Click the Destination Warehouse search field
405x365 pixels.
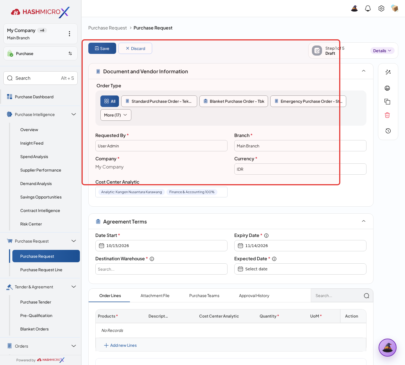tap(161, 269)
